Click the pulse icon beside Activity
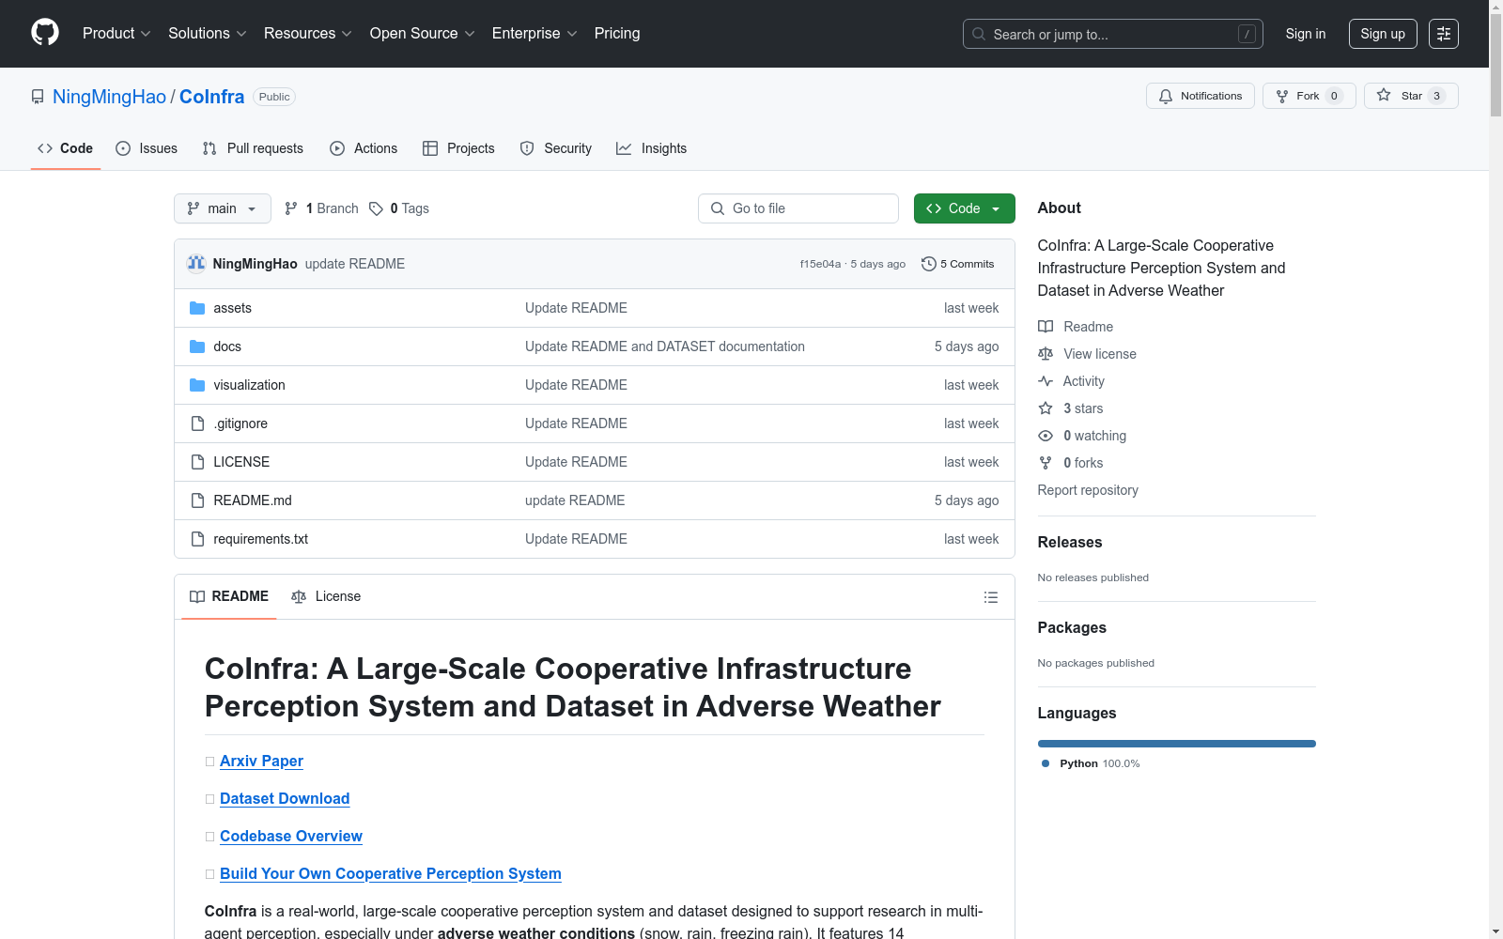The width and height of the screenshot is (1503, 939). pyautogui.click(x=1046, y=381)
